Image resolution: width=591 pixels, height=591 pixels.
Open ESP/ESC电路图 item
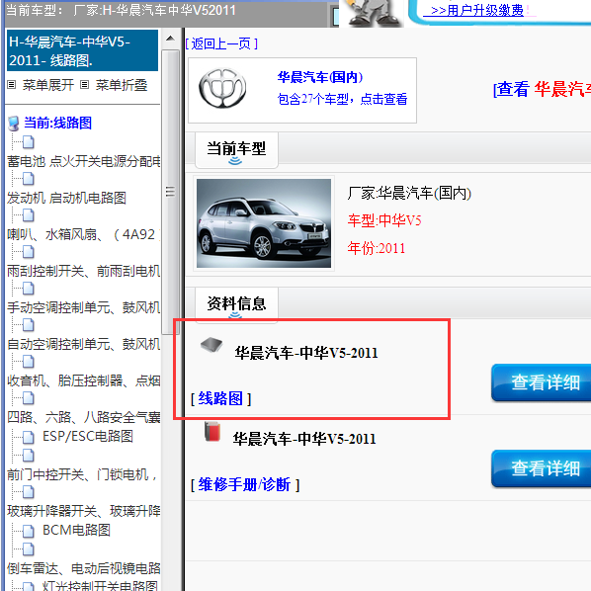(x=88, y=436)
